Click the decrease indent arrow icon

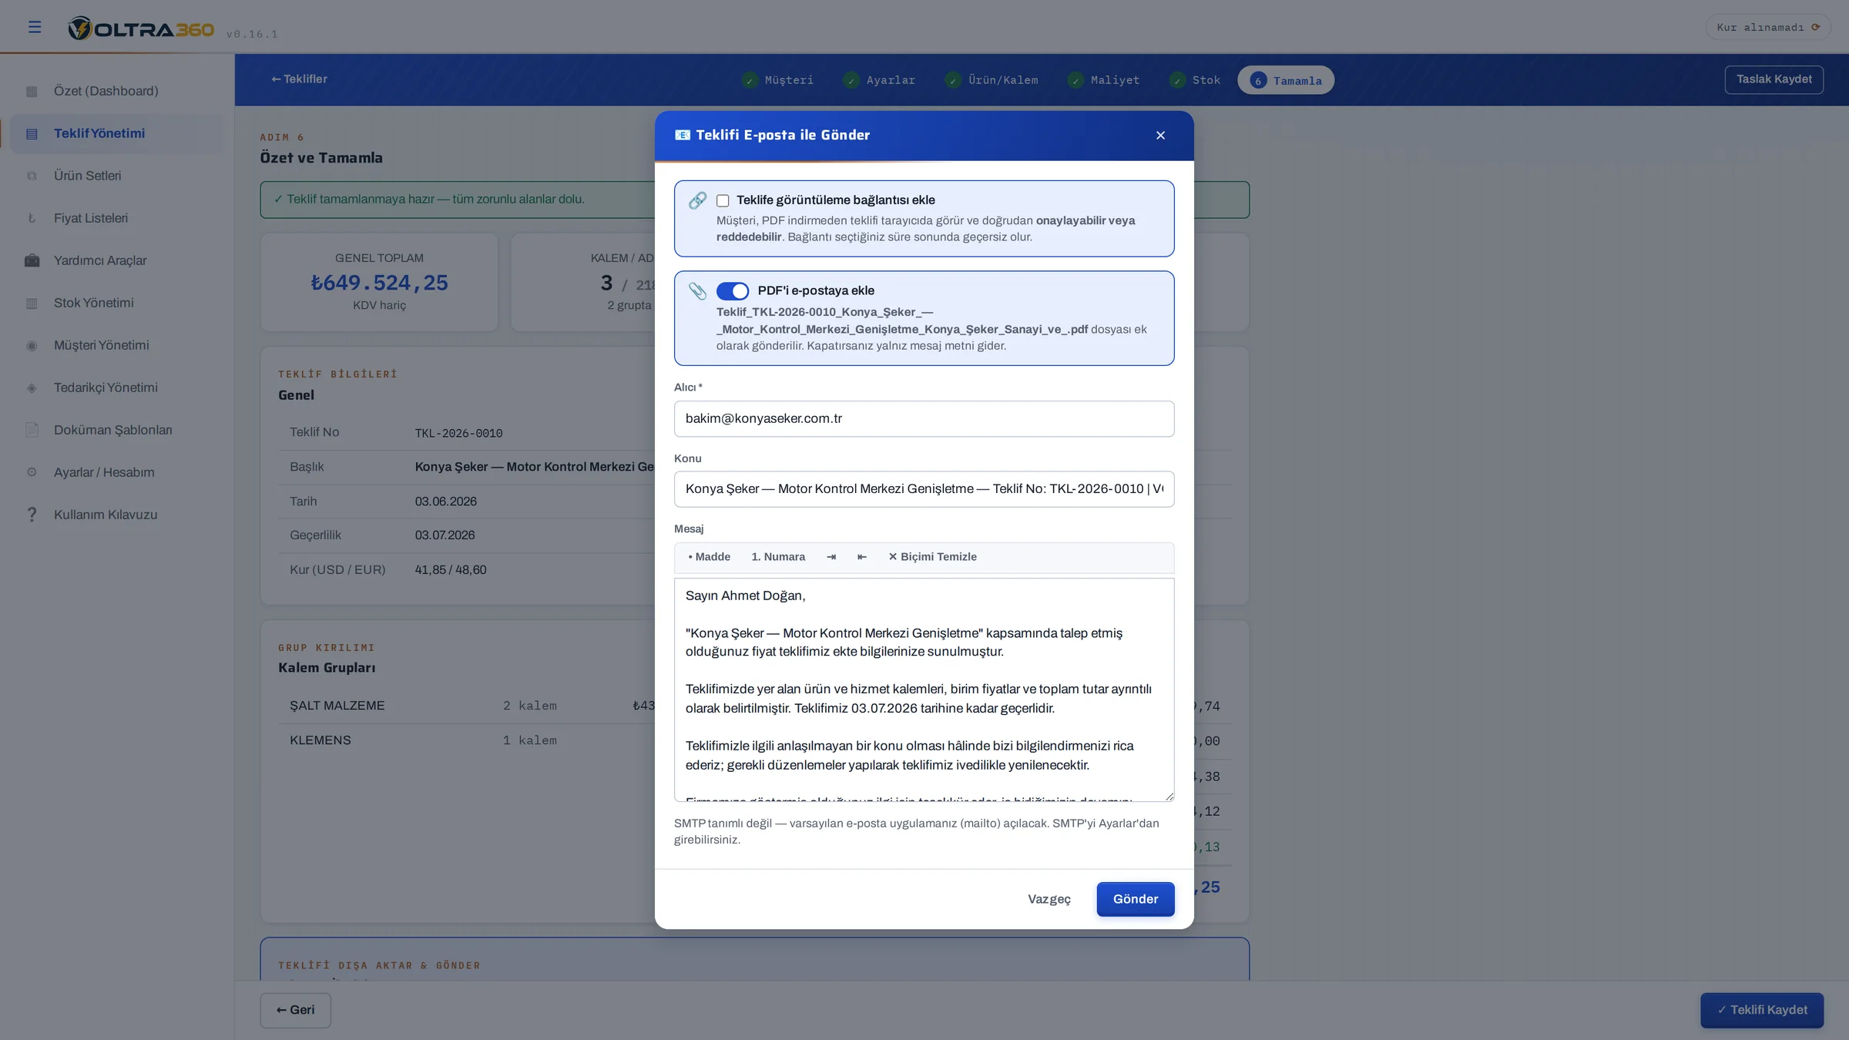click(862, 557)
